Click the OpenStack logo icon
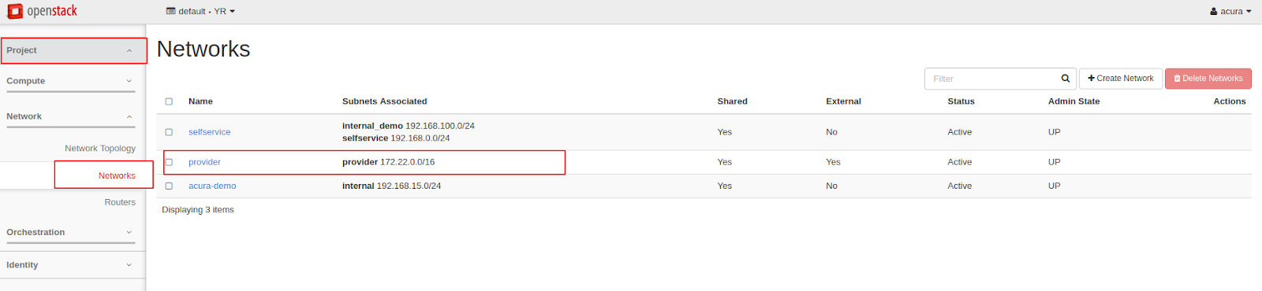Screen dimensions: 1262x291 coord(15,11)
